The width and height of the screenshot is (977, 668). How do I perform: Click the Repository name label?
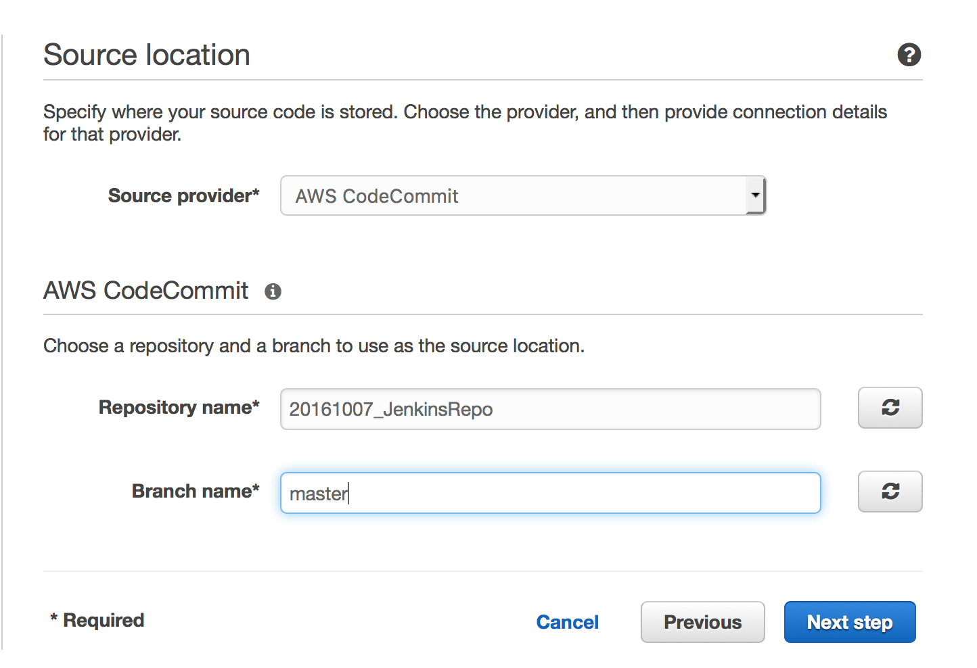179,407
